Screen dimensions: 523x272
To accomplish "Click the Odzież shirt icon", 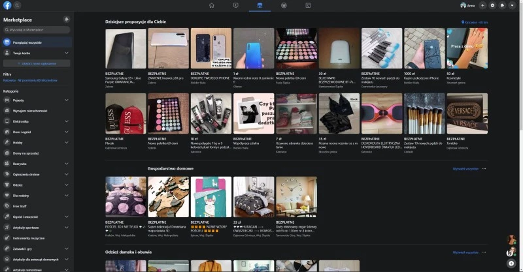I will (7, 185).
